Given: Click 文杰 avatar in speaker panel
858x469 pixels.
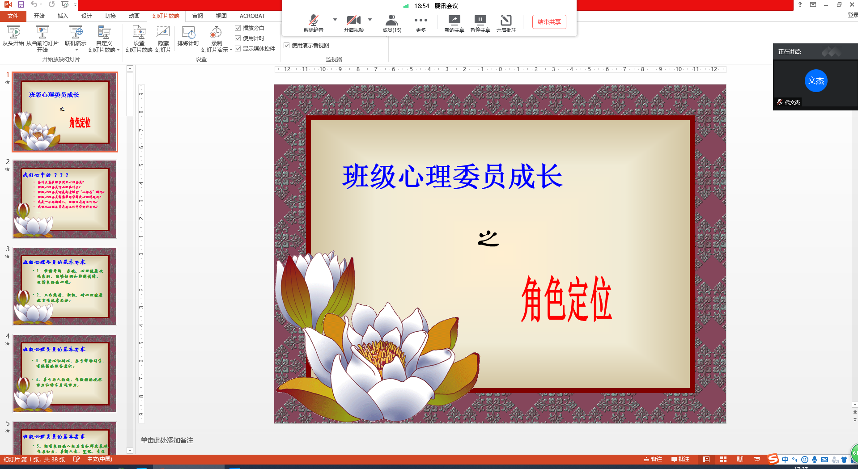Looking at the screenshot, I should [x=816, y=81].
